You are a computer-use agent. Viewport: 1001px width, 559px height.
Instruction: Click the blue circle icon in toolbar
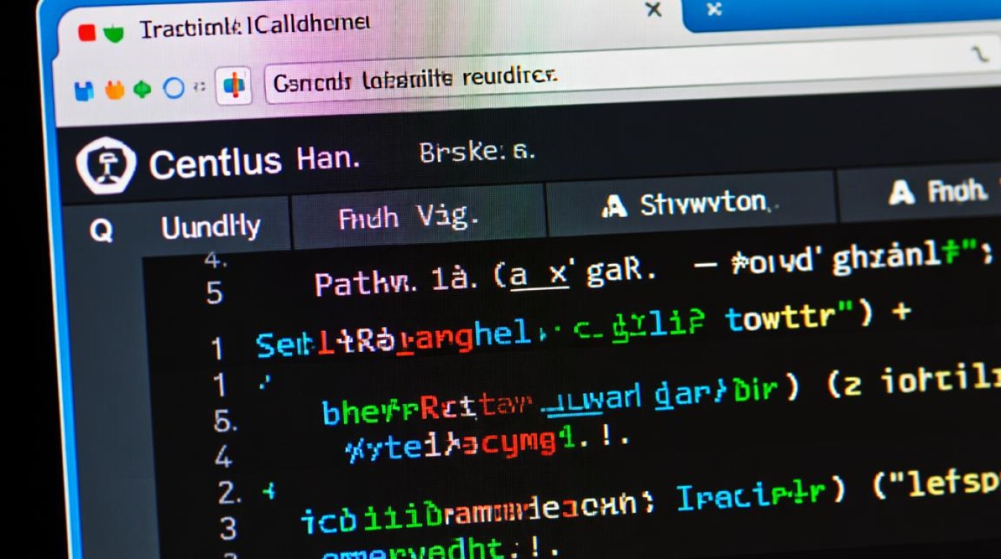pos(174,88)
